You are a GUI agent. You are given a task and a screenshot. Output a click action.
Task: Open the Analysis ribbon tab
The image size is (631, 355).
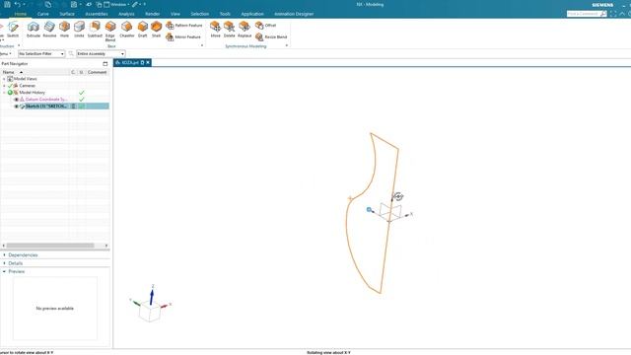[x=126, y=14]
